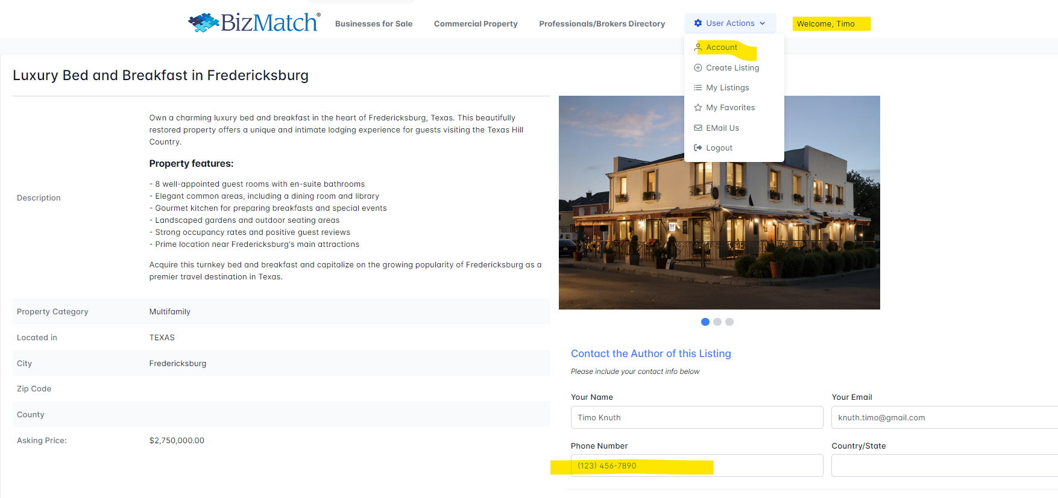Click the gear icon in User Actions
Screen dimensions: 1058x498
point(698,23)
